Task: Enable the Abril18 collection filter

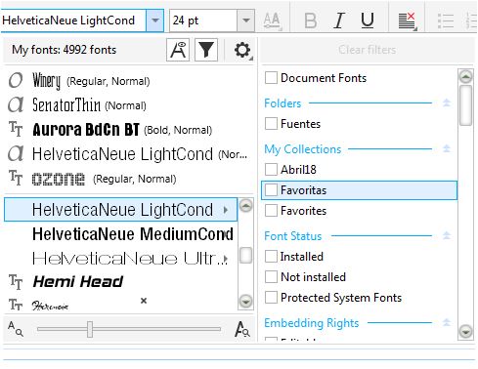Action: [271, 170]
